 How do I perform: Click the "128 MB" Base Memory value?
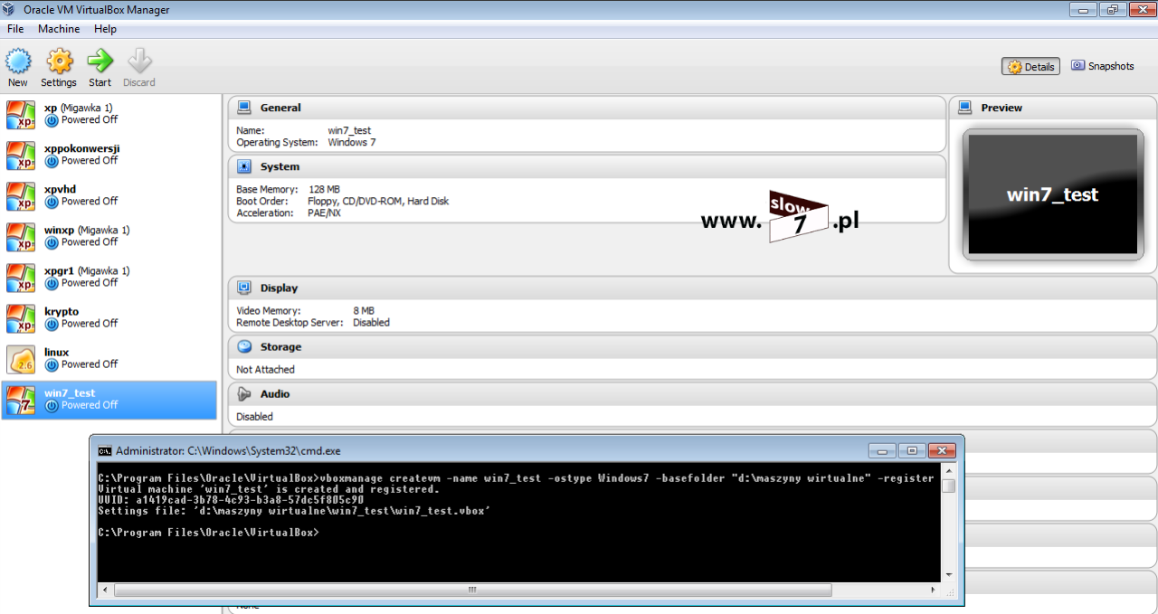click(x=325, y=189)
